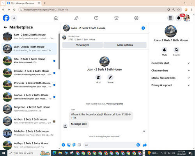Click Joan's message about house location
Screen dimensions: 195x156
101,116
